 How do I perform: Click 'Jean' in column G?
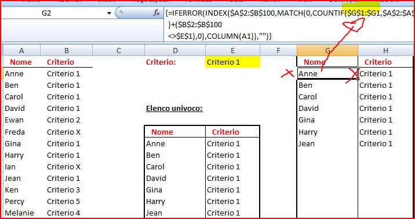tap(307, 143)
